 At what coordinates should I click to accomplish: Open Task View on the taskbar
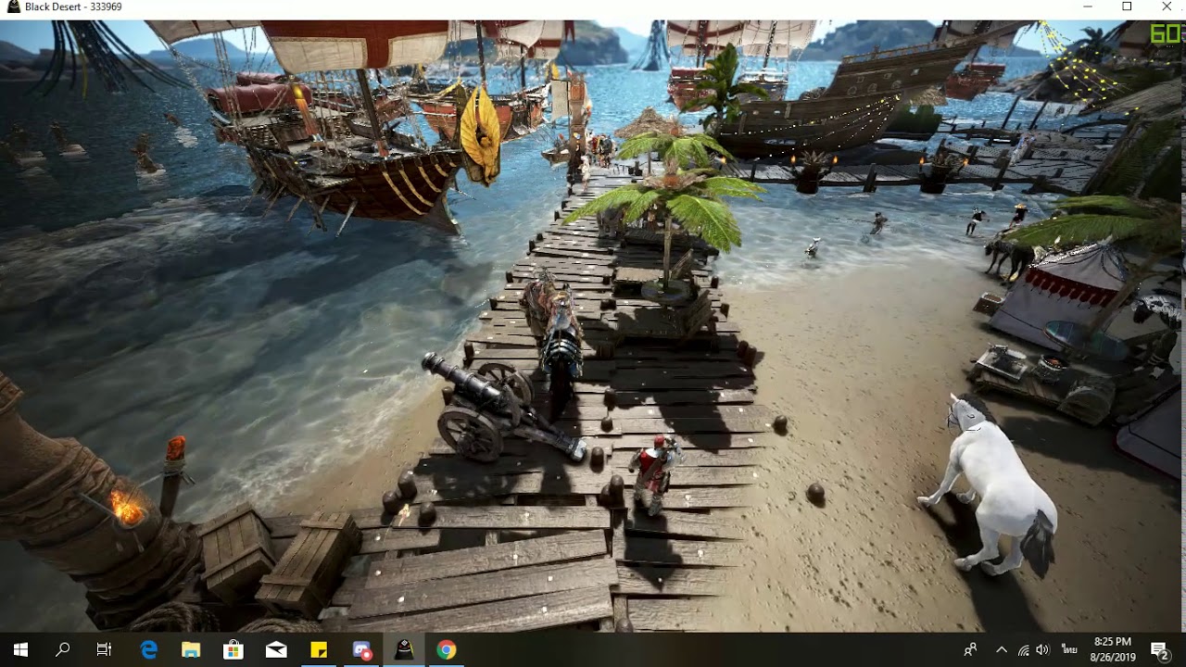[x=104, y=649]
